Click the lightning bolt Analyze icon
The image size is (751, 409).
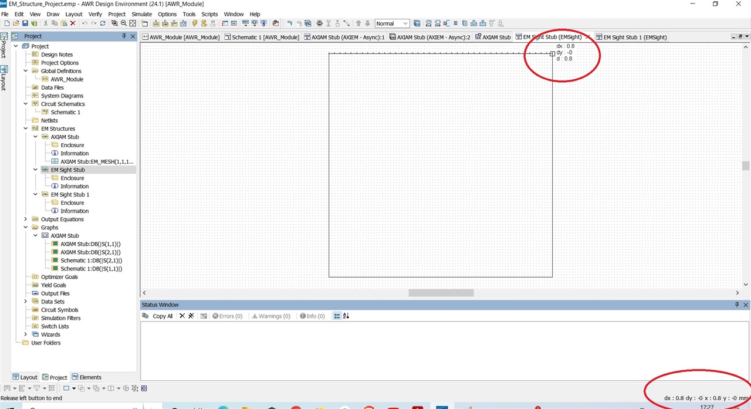[x=195, y=23]
